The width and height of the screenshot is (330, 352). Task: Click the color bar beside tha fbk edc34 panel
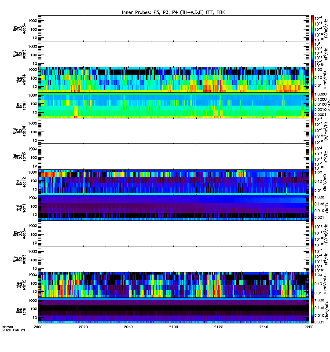[x=312, y=80]
